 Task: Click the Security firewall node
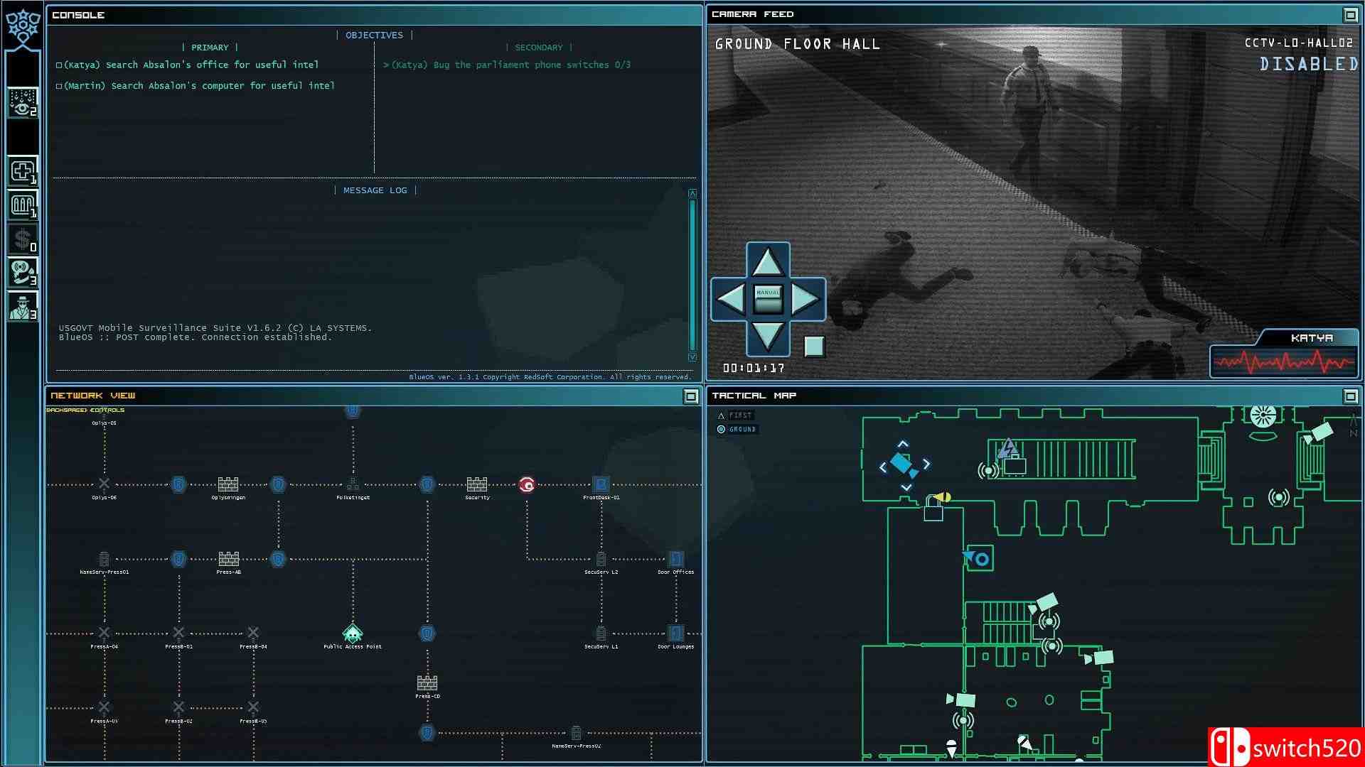point(476,485)
